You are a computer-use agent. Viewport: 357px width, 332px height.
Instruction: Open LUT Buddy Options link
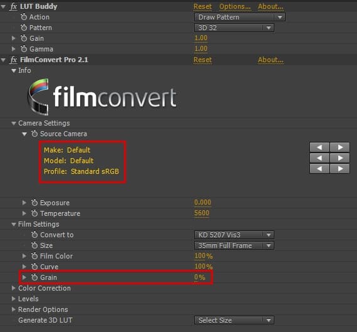point(235,7)
